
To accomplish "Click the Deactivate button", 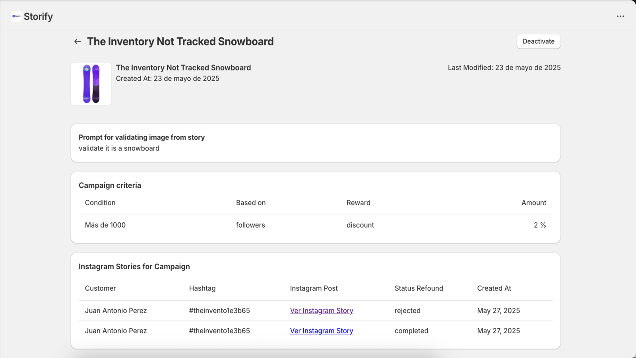I will [x=538, y=41].
